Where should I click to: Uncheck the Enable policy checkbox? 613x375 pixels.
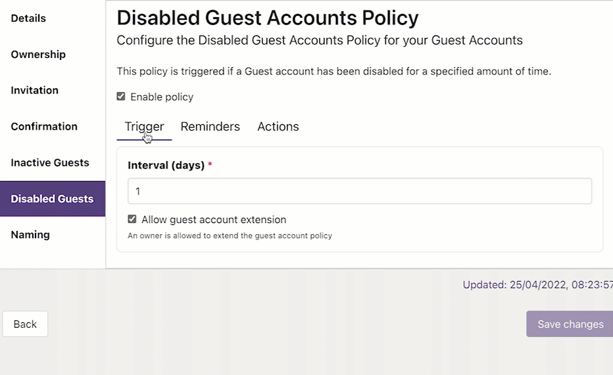[x=121, y=97]
